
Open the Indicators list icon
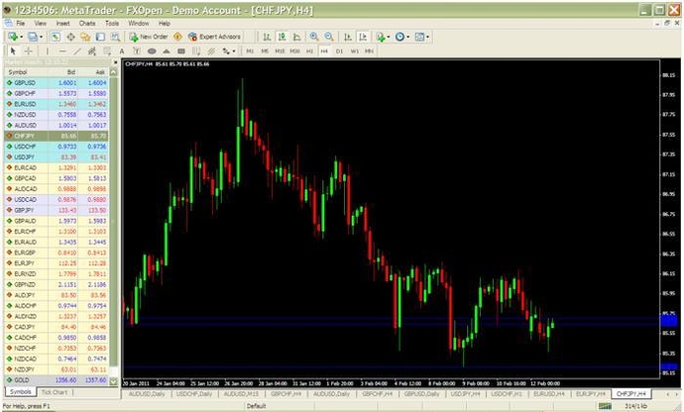381,37
